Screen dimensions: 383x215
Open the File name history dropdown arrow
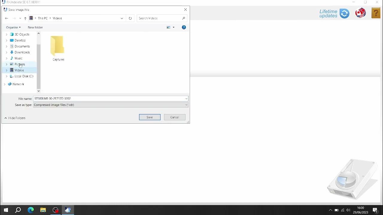coord(186,99)
